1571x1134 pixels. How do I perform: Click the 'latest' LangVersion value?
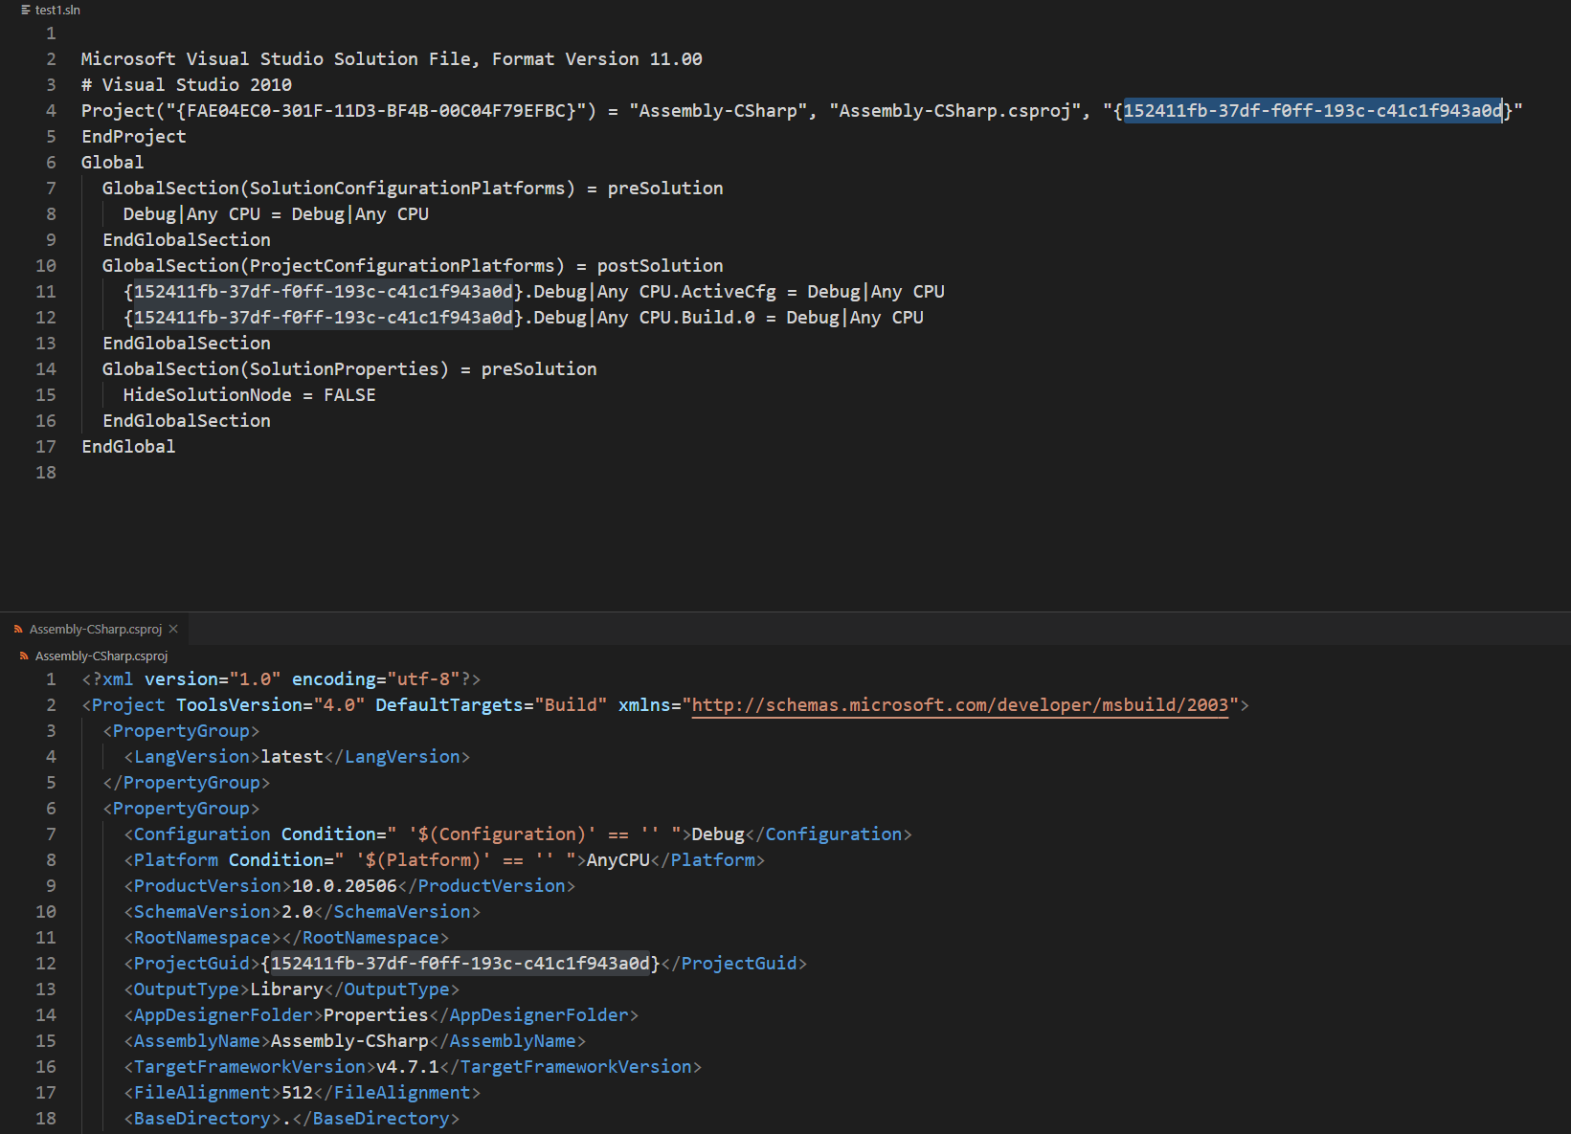pos(292,757)
